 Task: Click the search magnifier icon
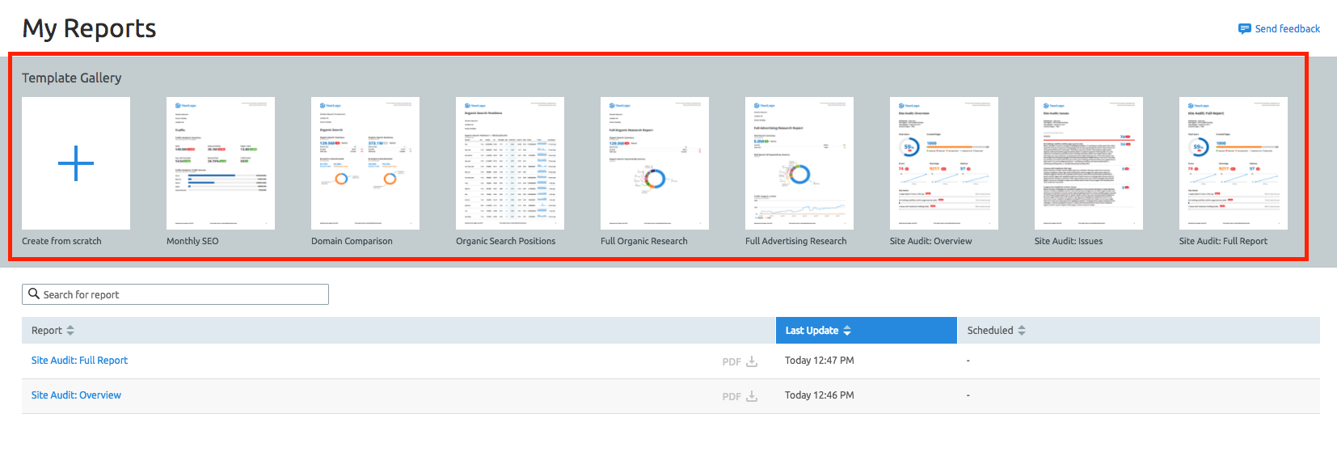(x=34, y=294)
